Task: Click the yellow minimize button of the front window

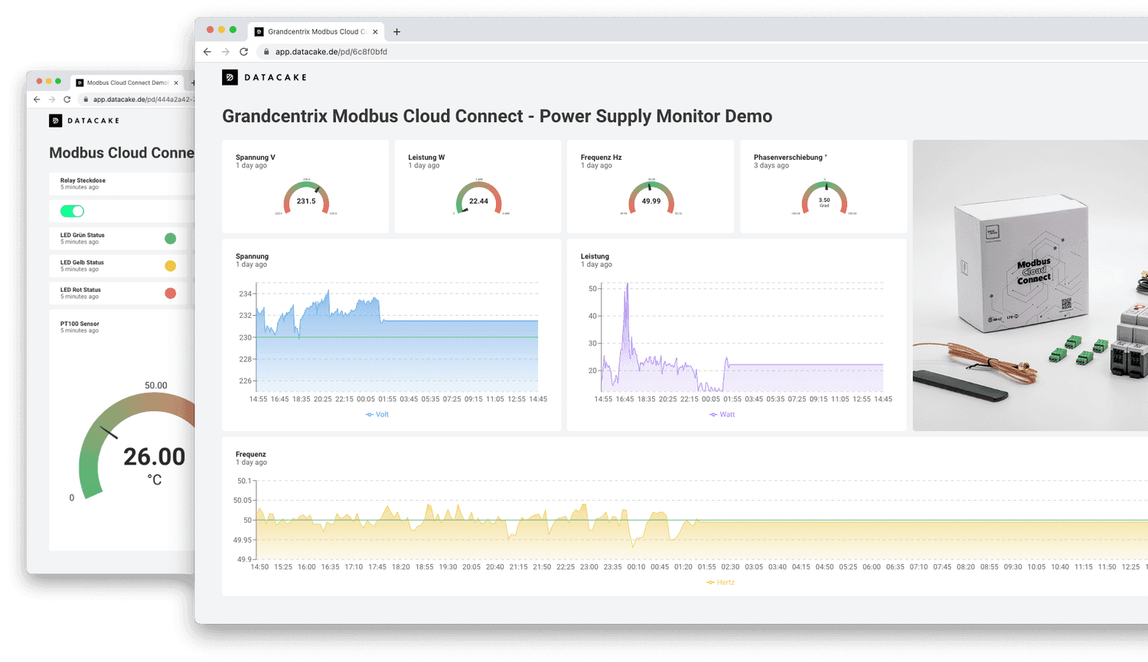Action: coord(221,30)
